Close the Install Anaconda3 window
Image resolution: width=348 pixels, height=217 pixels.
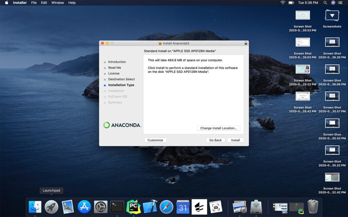pos(103,43)
